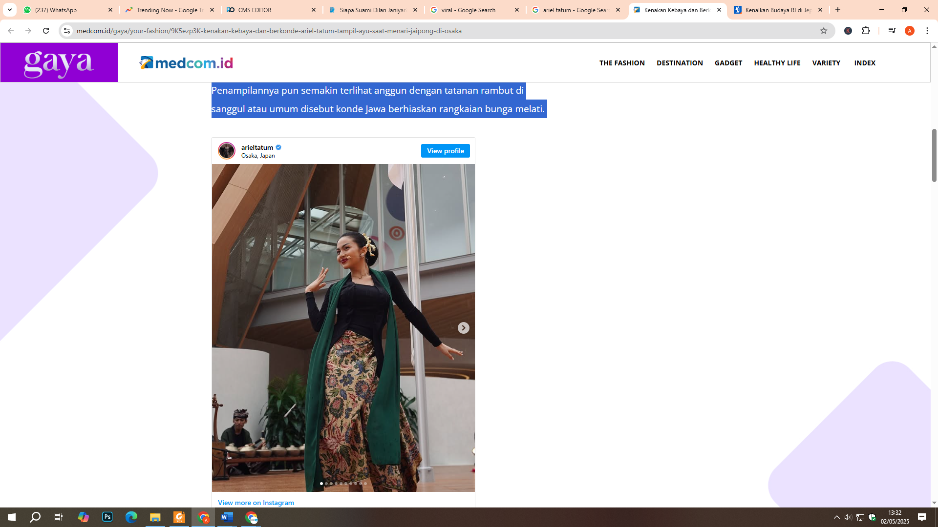Open Microsoft Word from the taskbar

(227, 517)
